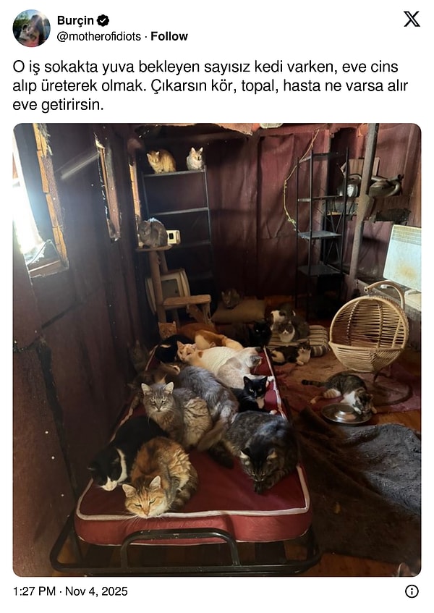Screen dimensions: 434x613
Task: Visit the @motherofidiots handle link
Action: click(x=99, y=36)
